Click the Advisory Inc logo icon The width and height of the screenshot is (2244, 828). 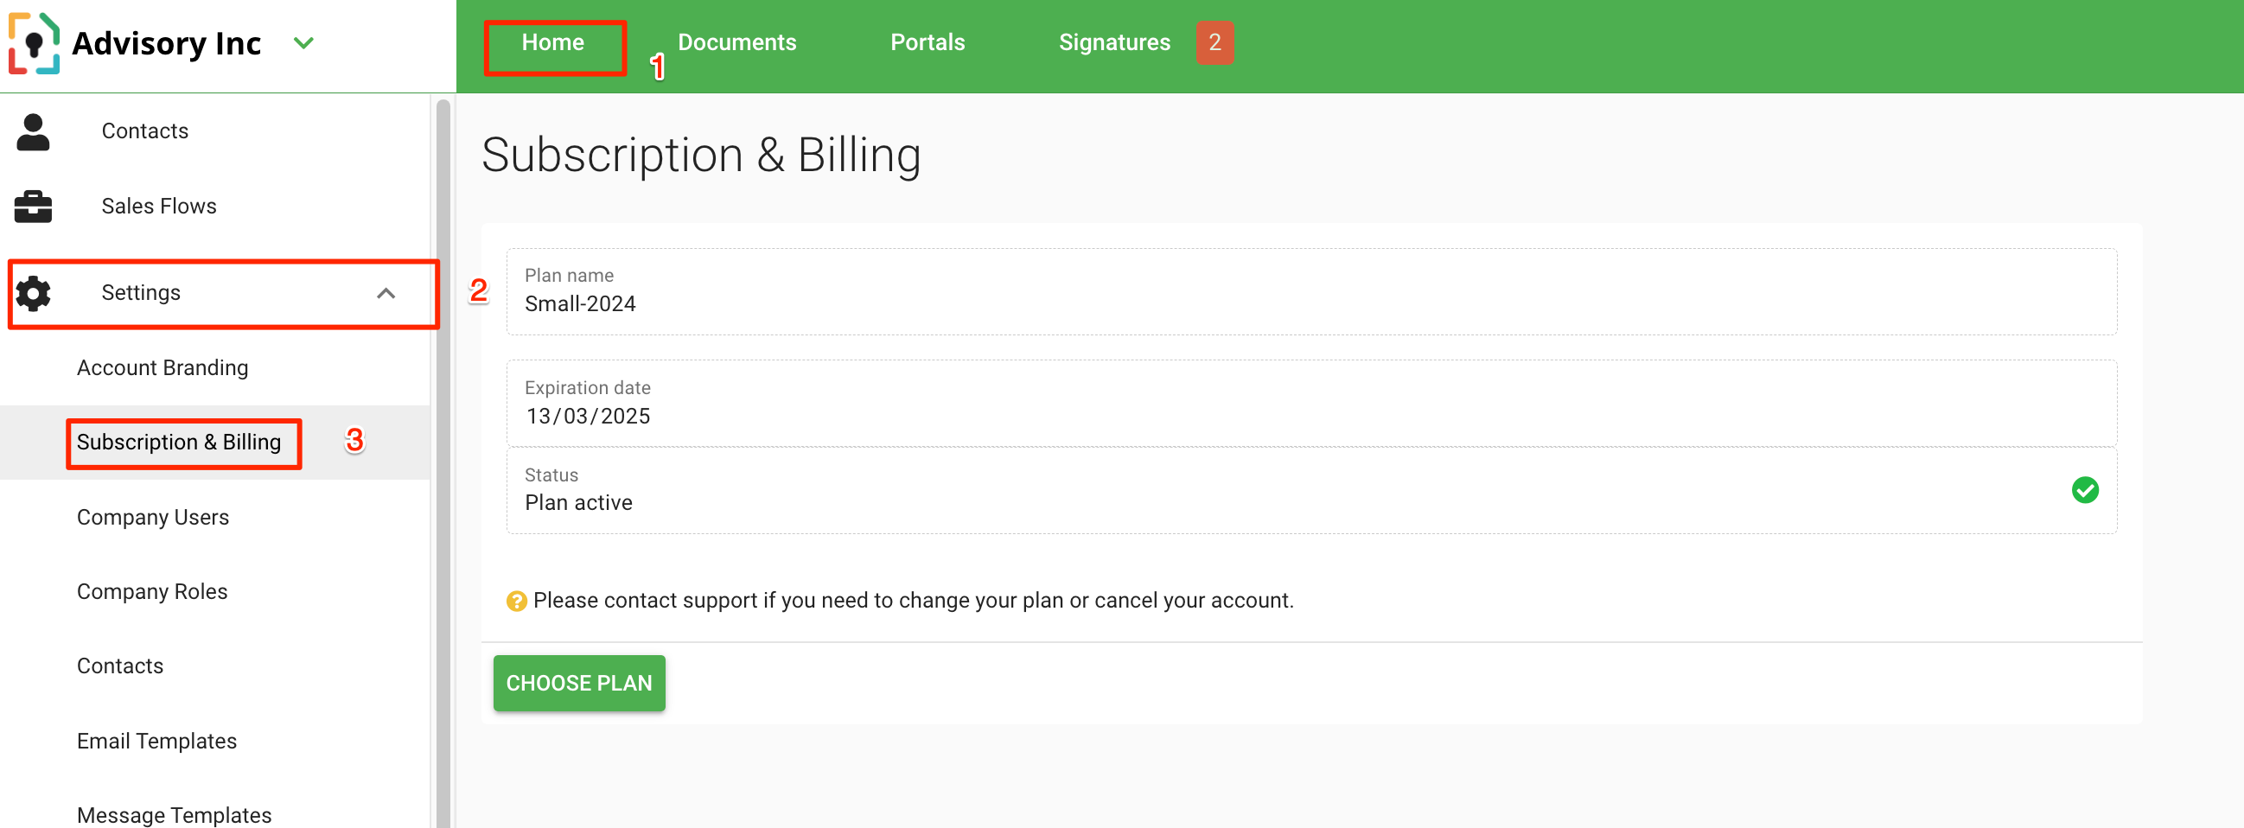[x=34, y=42]
